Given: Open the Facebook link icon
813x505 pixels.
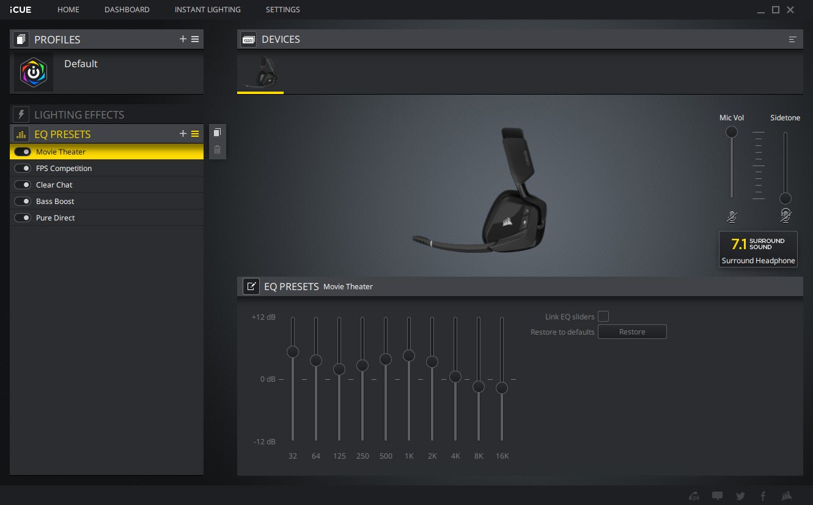Looking at the screenshot, I should click(x=763, y=496).
